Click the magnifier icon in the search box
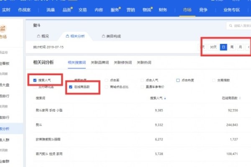Screen dimensions: 251x167 pyautogui.click(x=231, y=26)
